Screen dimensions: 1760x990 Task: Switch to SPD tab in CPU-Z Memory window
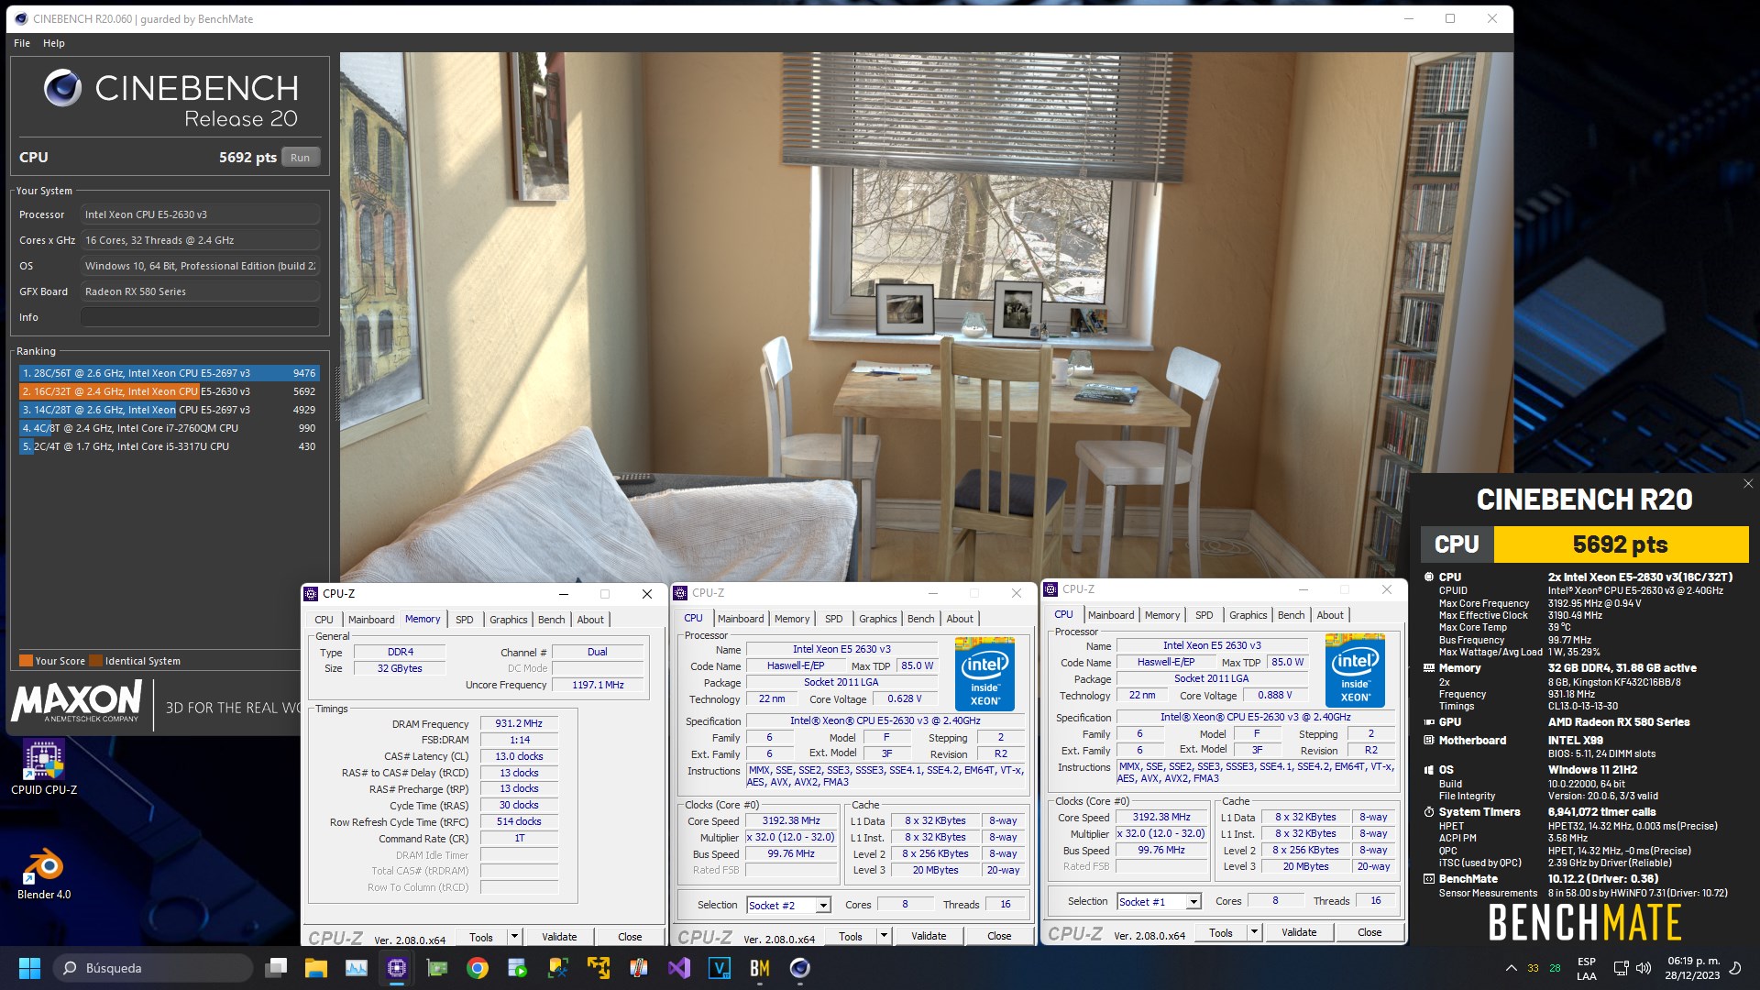tap(465, 620)
